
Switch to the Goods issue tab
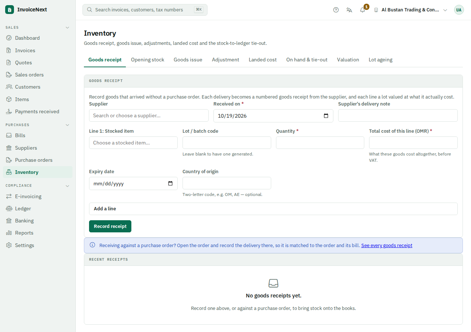[188, 60]
